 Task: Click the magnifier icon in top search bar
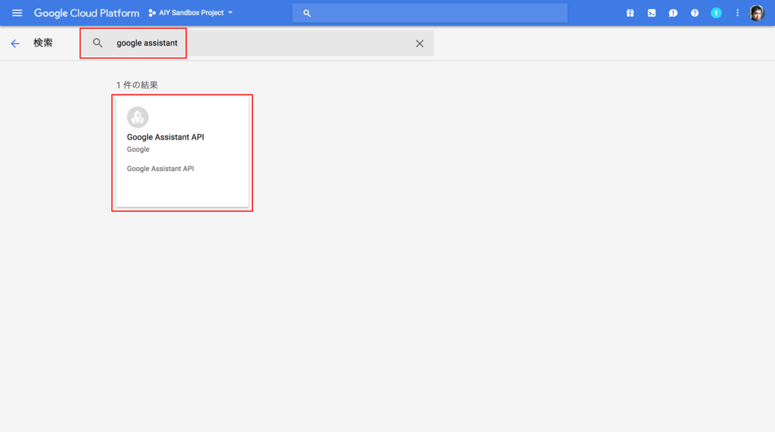pyautogui.click(x=307, y=14)
